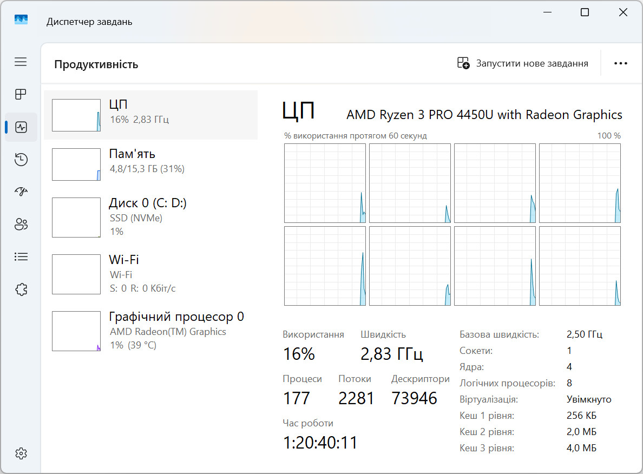Click 'Запустити нове завдання' button
The height and width of the screenshot is (474, 643).
523,63
